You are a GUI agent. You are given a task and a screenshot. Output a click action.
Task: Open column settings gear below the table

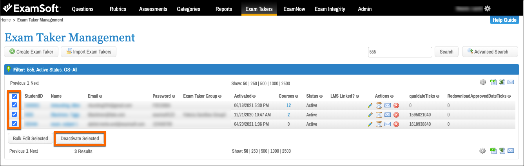click(483, 151)
